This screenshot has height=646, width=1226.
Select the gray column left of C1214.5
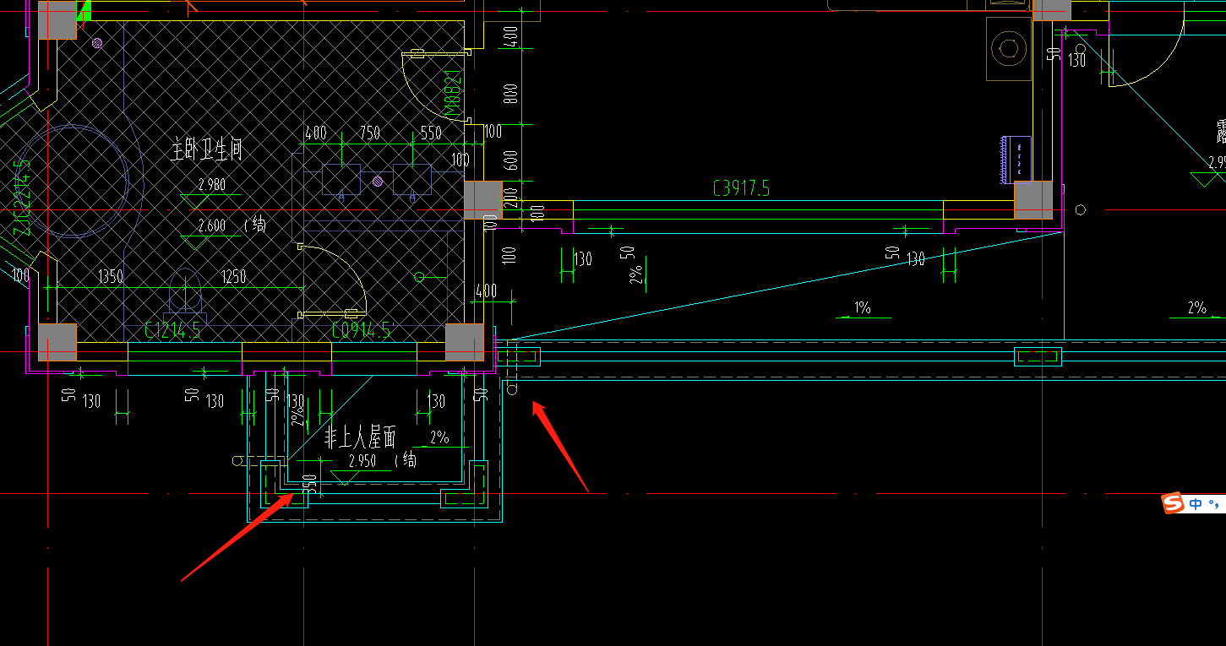tap(57, 342)
